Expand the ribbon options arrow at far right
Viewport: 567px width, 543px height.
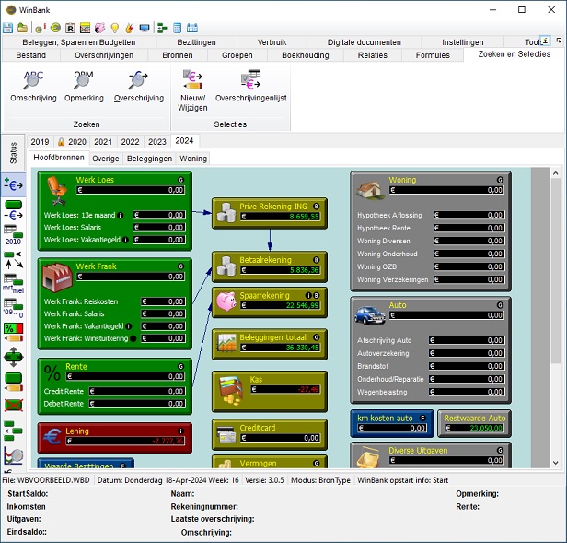(x=559, y=41)
